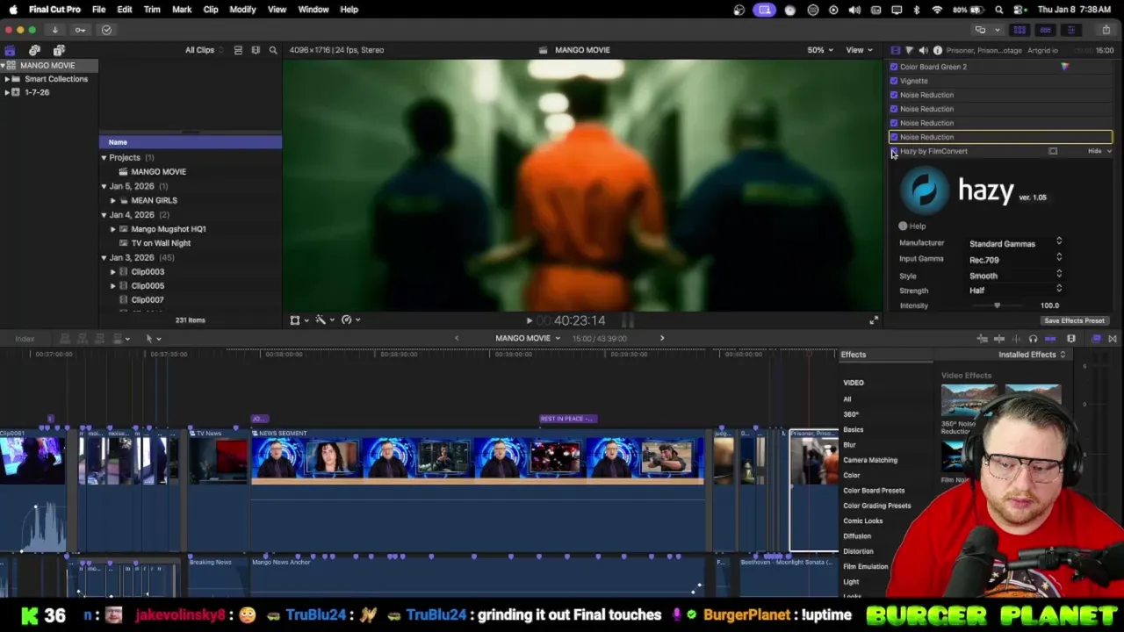Open the 50% zoom dropdown
The height and width of the screenshot is (632, 1124).
coord(820,50)
